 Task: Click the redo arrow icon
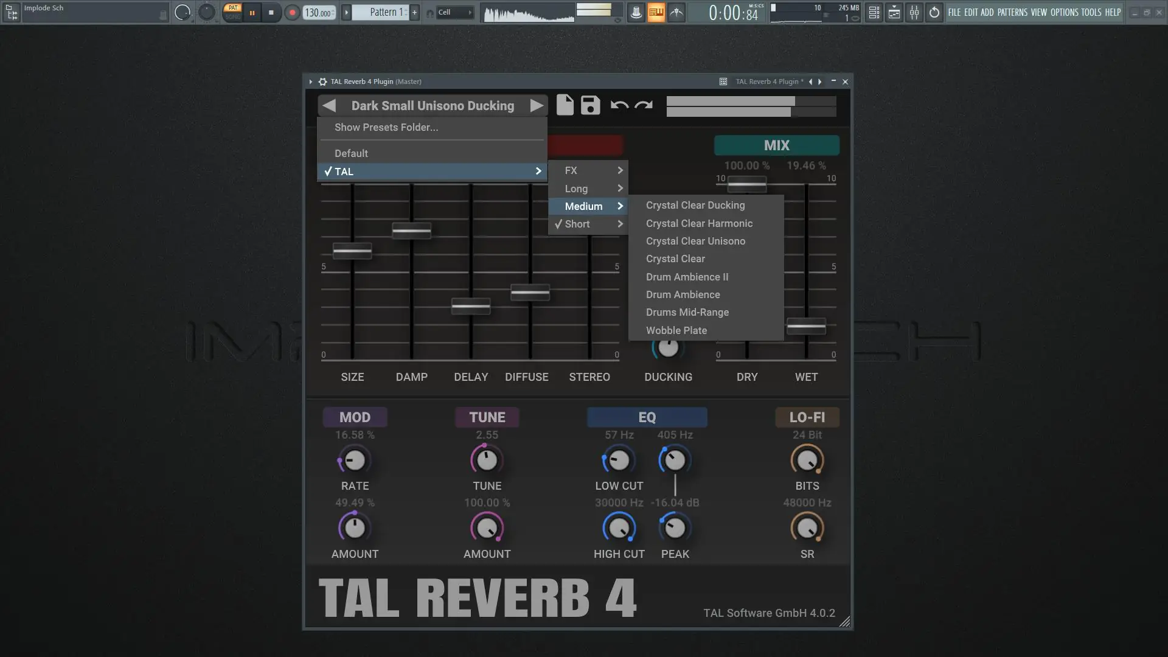click(x=644, y=105)
